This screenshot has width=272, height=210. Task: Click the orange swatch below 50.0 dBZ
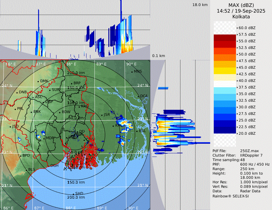click(225, 57)
